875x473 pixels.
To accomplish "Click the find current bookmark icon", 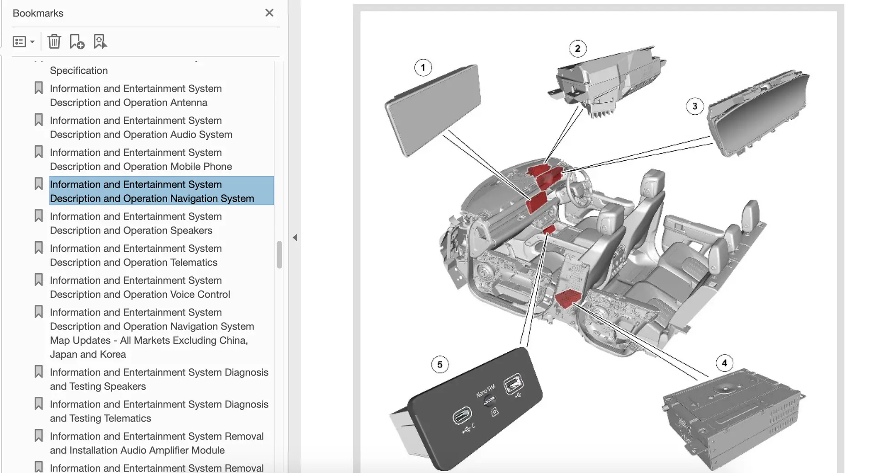I will tap(100, 41).
